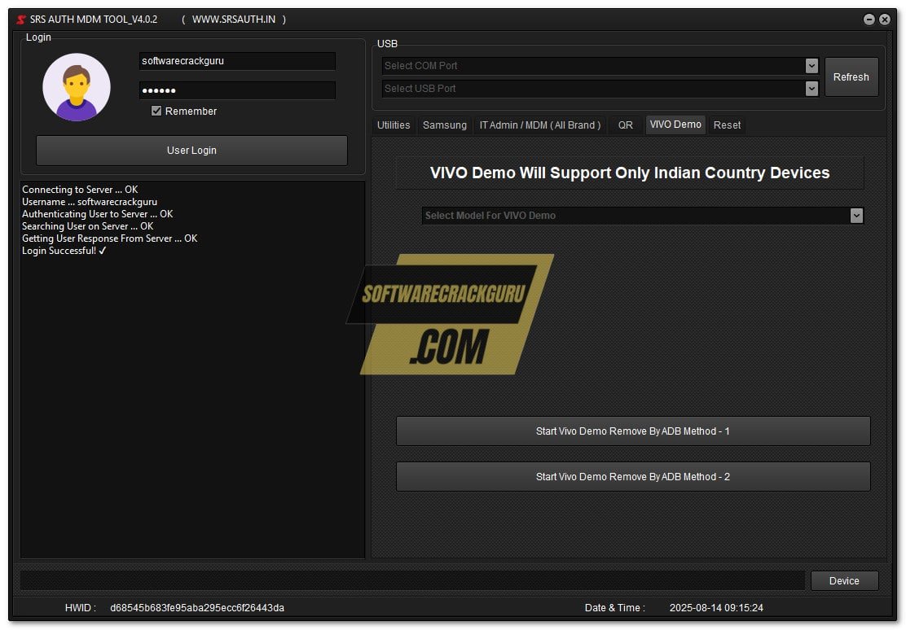
Task: Toggle the Remember checkbox
Action: pyautogui.click(x=156, y=112)
